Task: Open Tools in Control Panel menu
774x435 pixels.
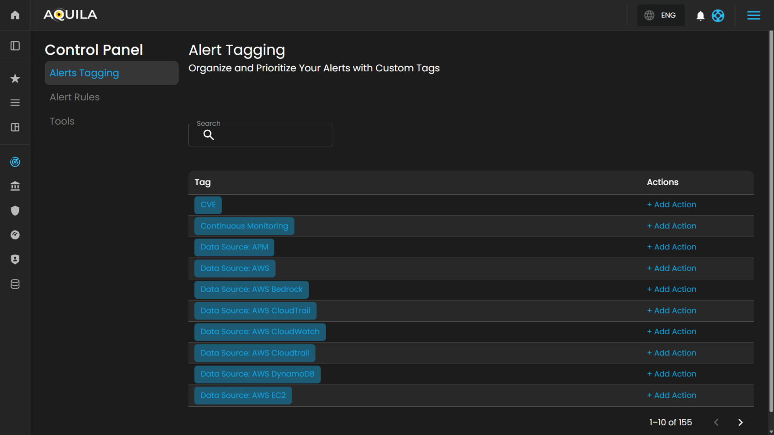Action: pyautogui.click(x=62, y=122)
